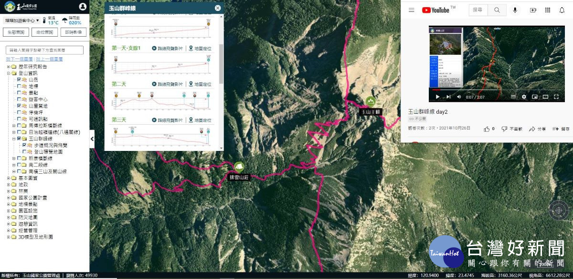
Task: Uncheck the 山屋營地 layer checkbox
Action: tap(19, 106)
